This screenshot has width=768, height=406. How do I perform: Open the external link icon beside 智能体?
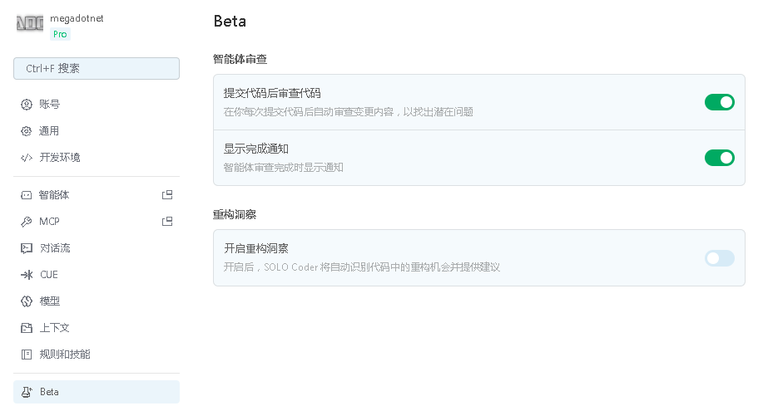click(x=167, y=195)
